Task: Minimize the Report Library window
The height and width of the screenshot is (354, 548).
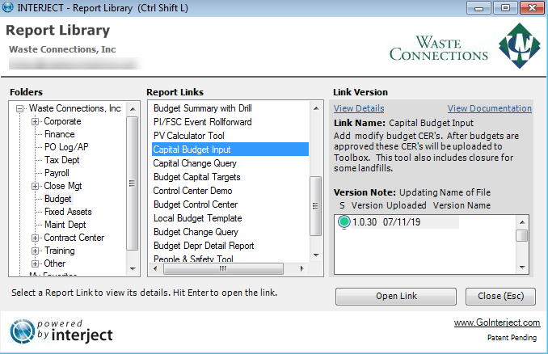Action: coord(478,8)
